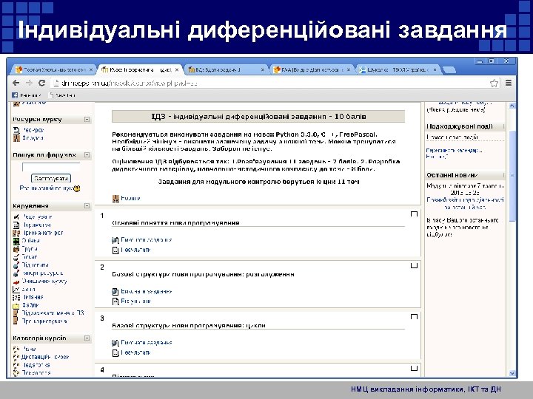Image resolution: width=533 pixels, height=399 pixels.
Task: Click the unenrol-me link above the profile link
Action: [x=53, y=313]
